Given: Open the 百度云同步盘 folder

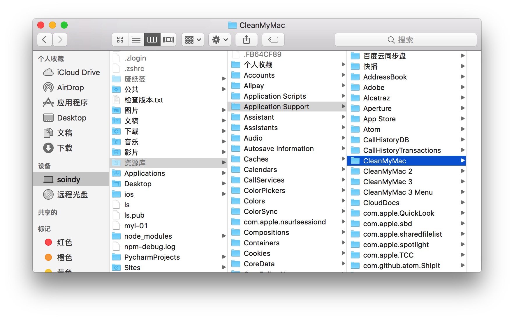Looking at the screenshot, I should [x=407, y=56].
